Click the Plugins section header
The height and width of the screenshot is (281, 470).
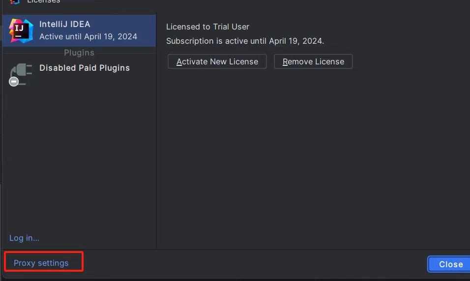click(79, 53)
